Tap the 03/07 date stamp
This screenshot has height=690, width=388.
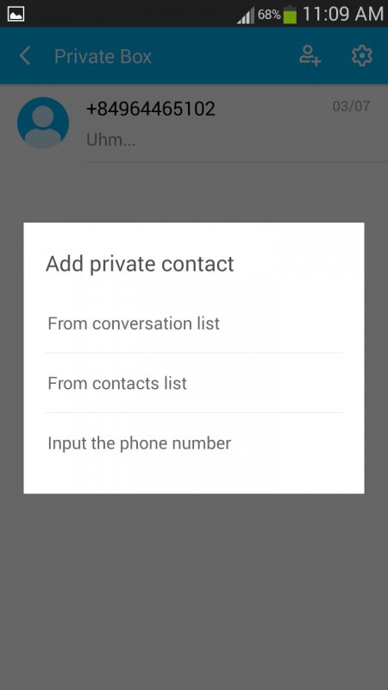point(351,106)
